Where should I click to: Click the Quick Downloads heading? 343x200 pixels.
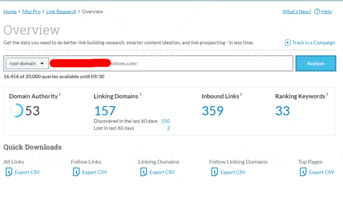(32, 147)
